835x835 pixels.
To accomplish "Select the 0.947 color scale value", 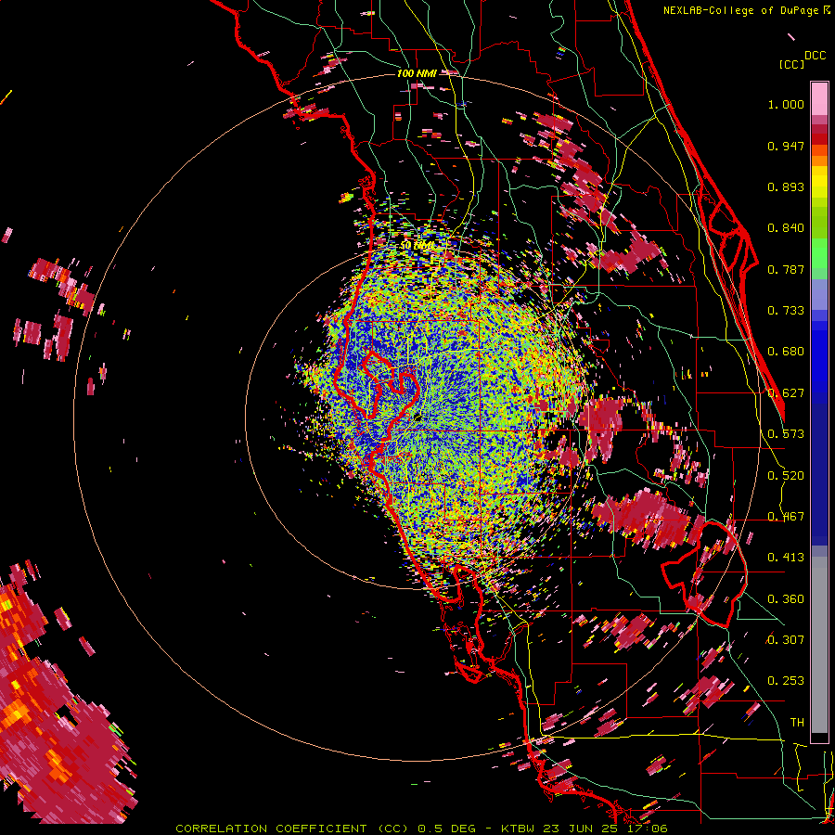I will [x=786, y=146].
